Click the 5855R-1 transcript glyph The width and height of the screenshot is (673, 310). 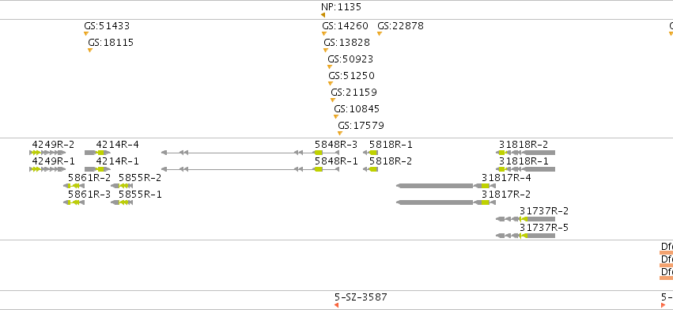point(122,202)
